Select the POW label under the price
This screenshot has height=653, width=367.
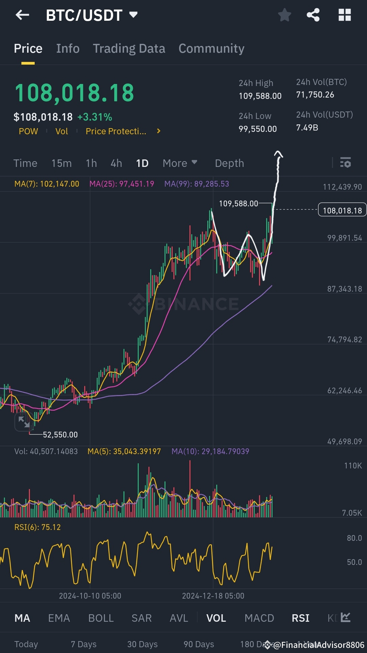point(29,131)
